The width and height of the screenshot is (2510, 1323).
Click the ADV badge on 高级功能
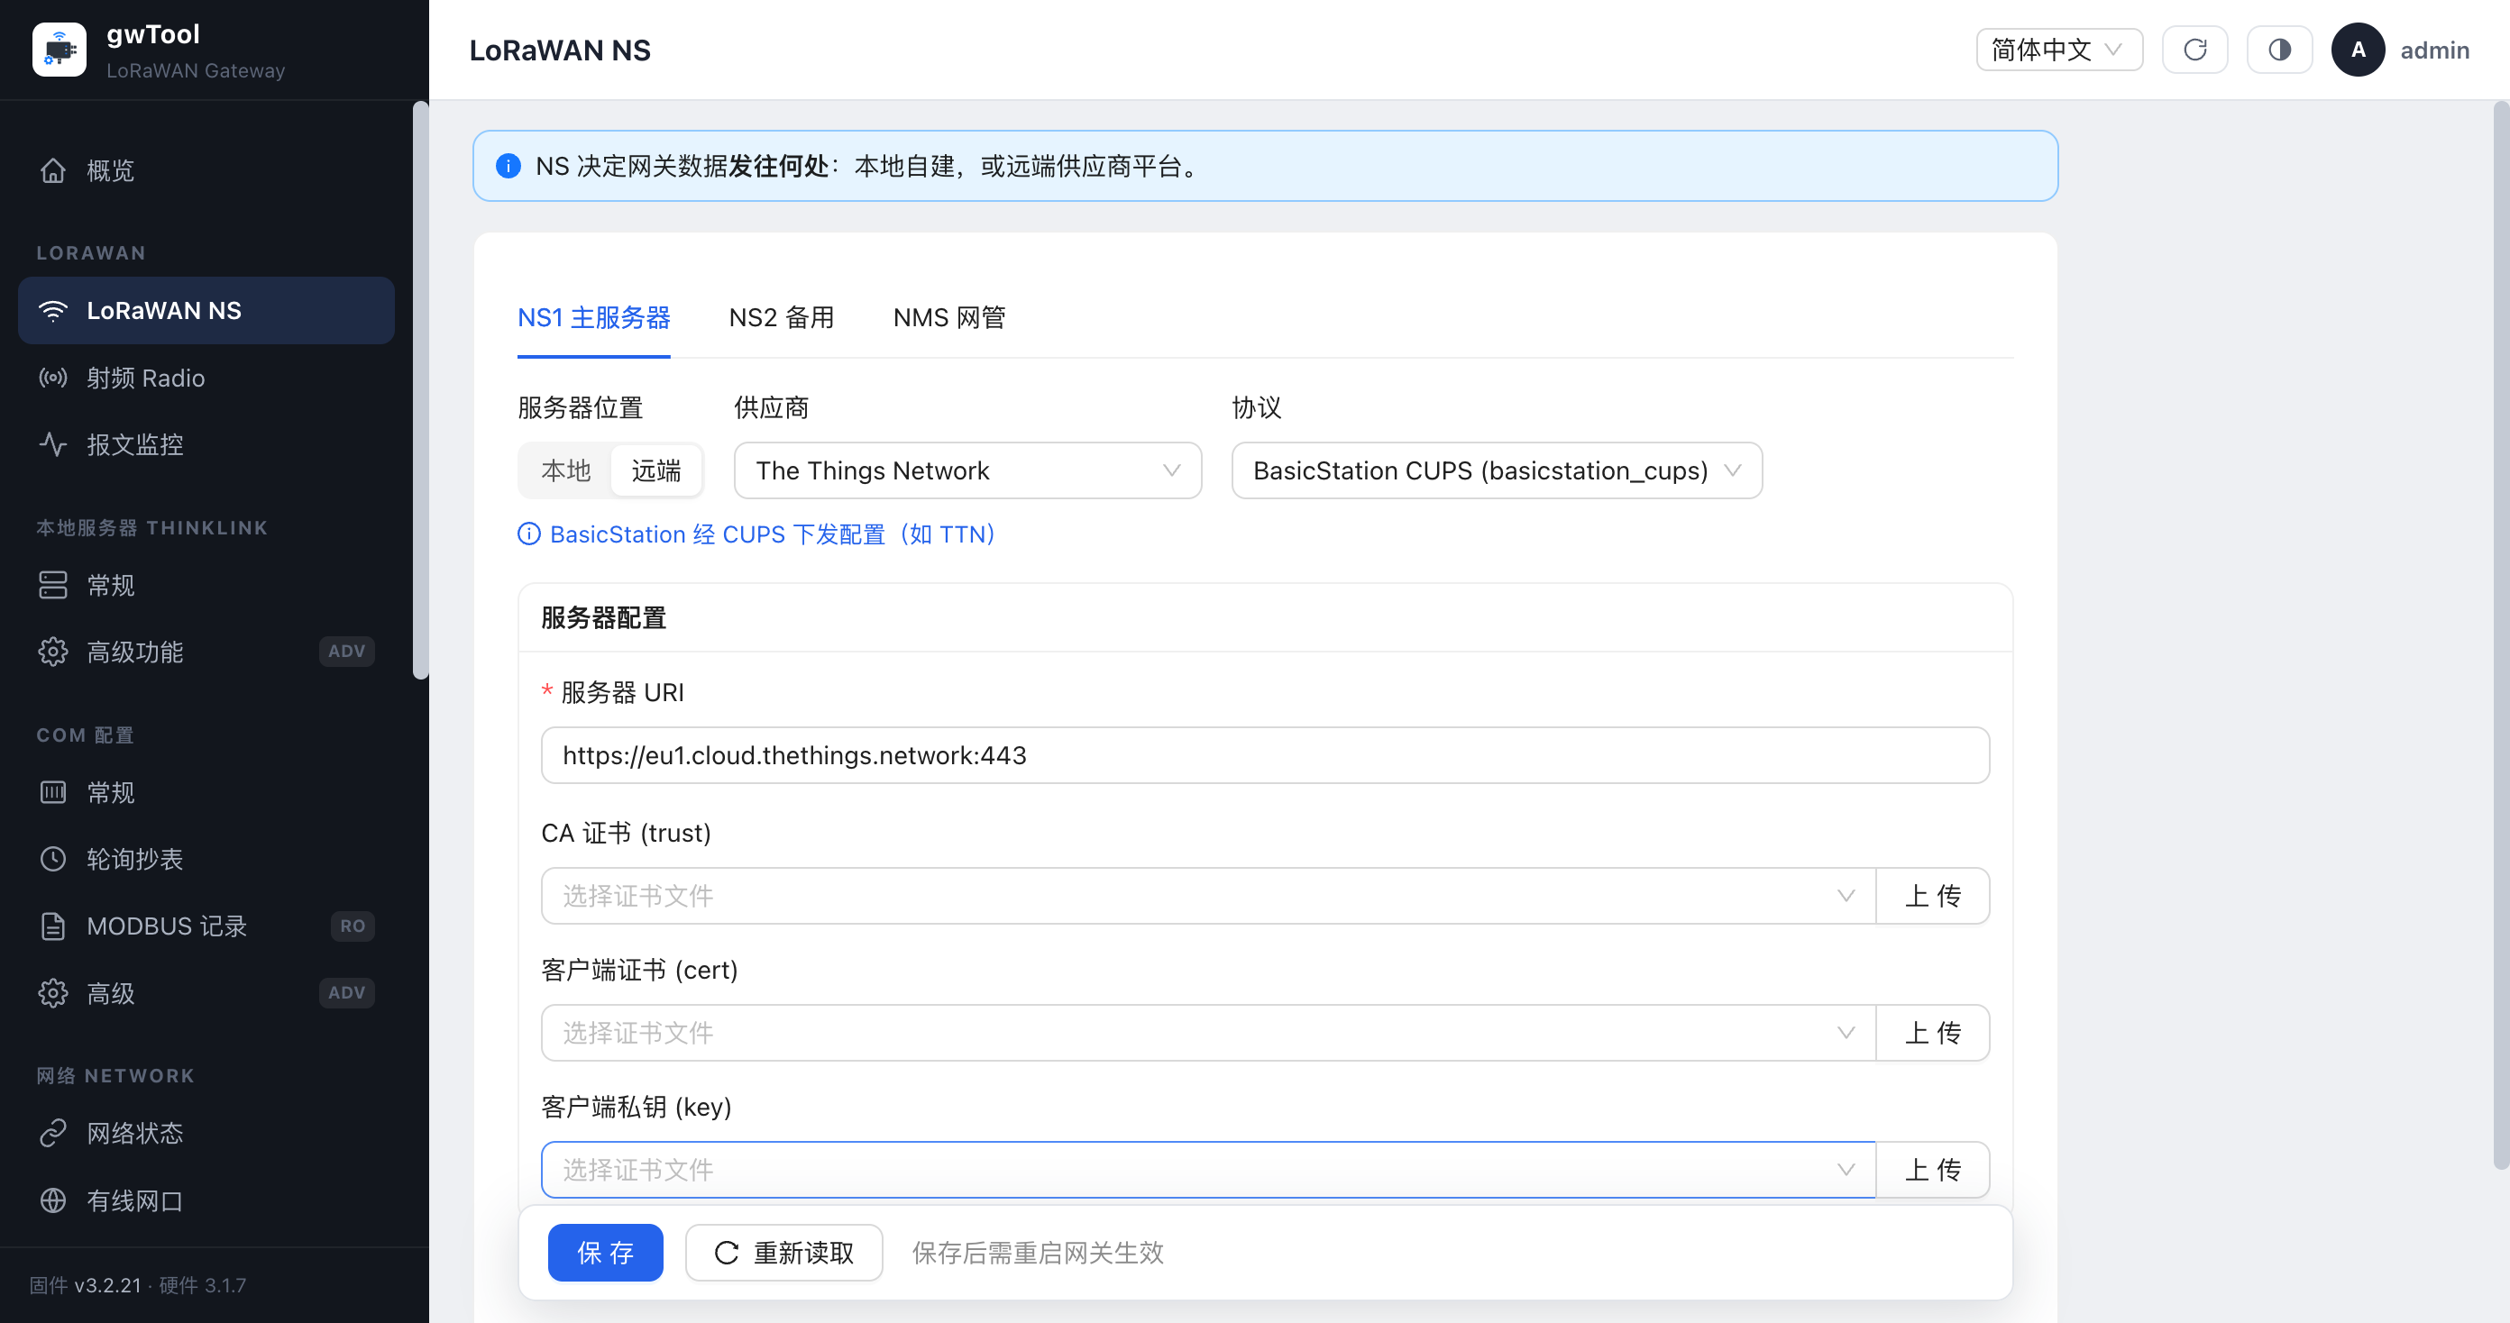pos(347,651)
